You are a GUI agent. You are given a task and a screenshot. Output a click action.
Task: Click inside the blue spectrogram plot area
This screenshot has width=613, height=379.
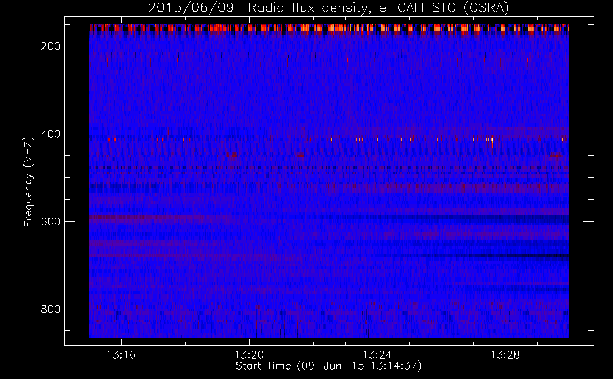coord(329,181)
